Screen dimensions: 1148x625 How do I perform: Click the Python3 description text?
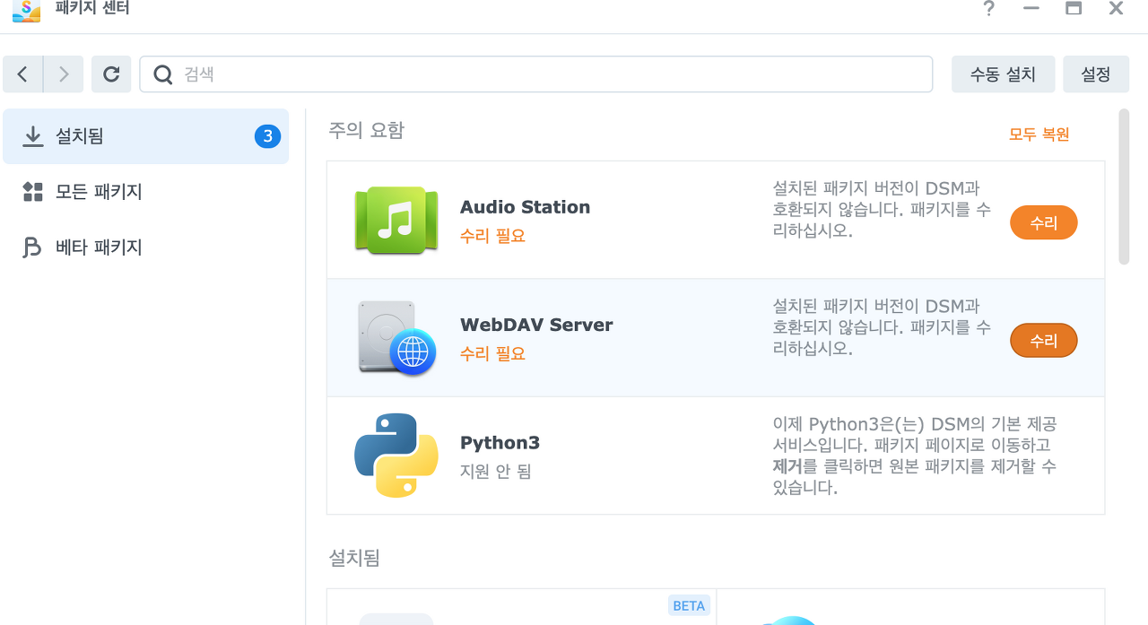(x=915, y=456)
